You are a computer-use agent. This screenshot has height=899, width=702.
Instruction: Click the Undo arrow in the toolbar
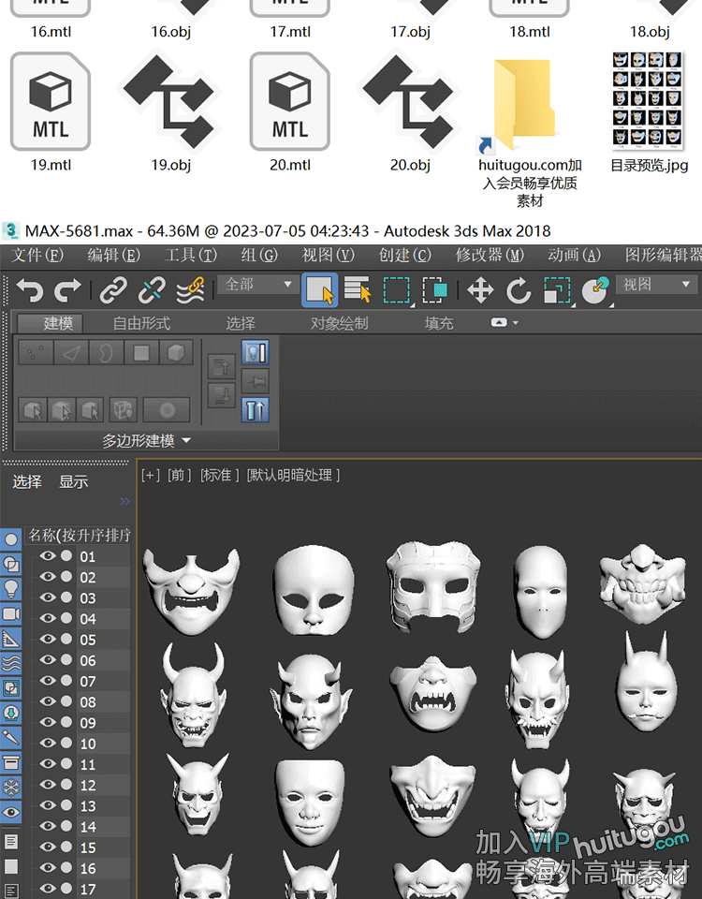[29, 290]
